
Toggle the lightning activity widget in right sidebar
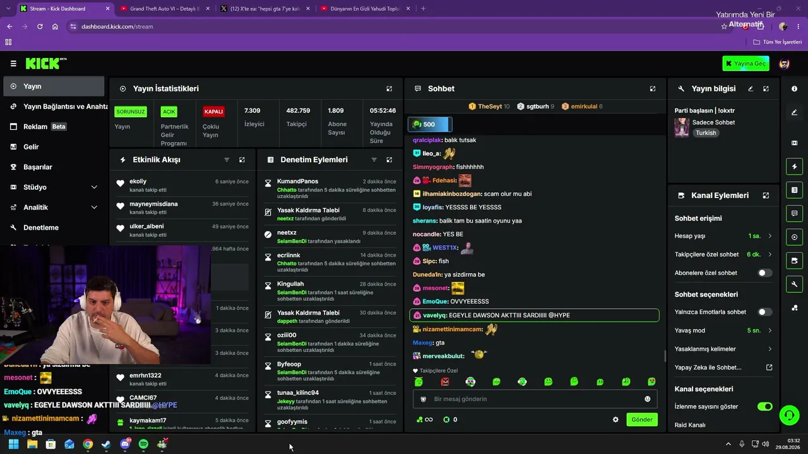click(794, 166)
